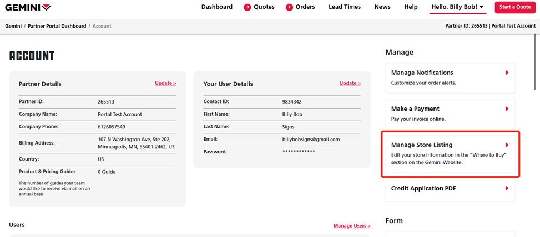This screenshot has height=237, width=540.
Task: Click the Manage Notifications arrow icon
Action: click(x=507, y=73)
